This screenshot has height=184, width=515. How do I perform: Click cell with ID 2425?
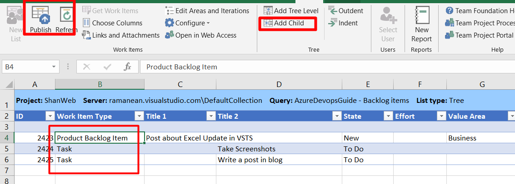(35, 160)
